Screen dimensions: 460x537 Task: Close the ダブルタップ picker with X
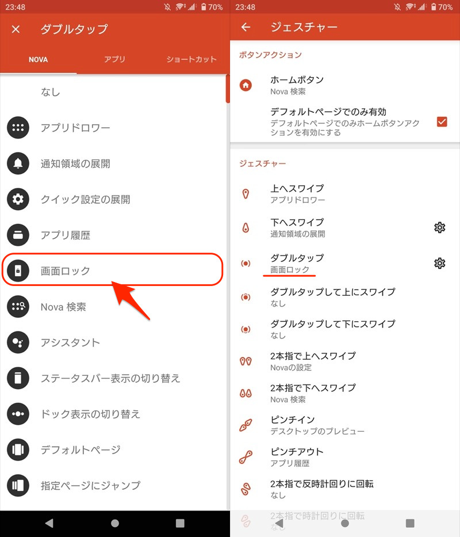pos(16,29)
